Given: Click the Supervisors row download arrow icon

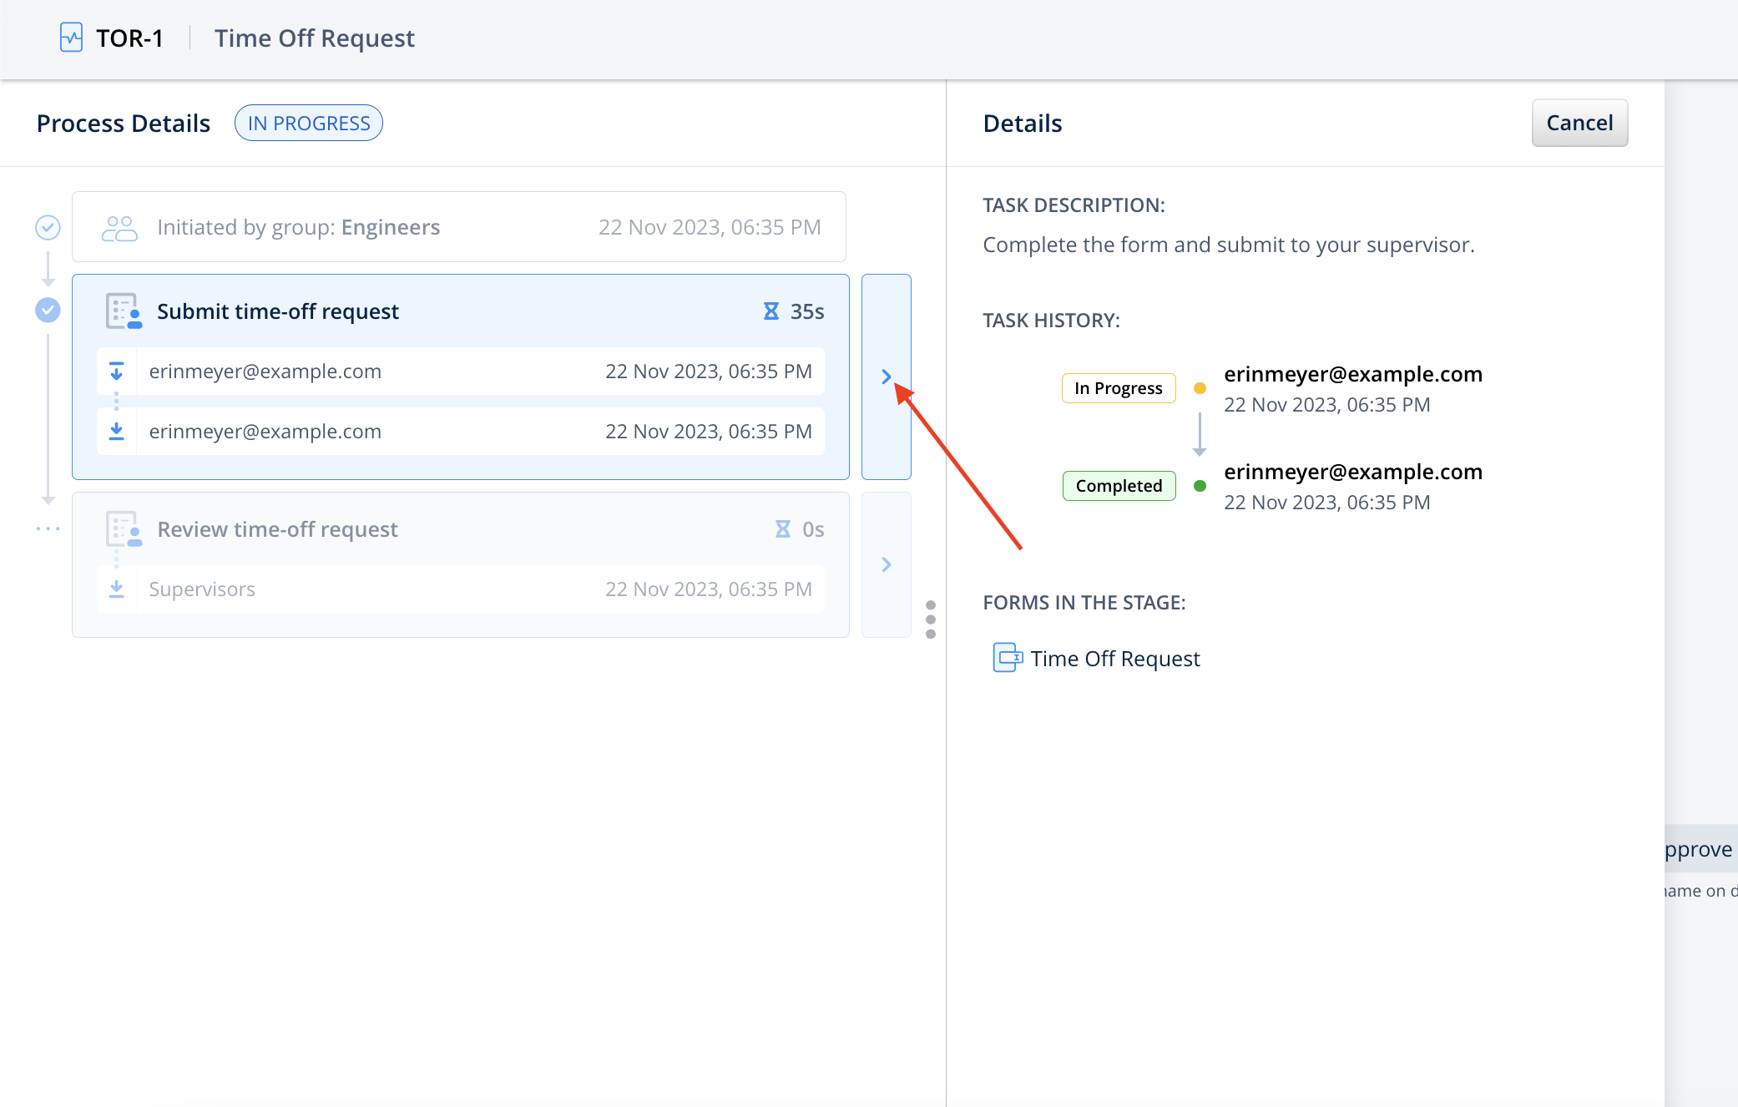Looking at the screenshot, I should tap(117, 589).
